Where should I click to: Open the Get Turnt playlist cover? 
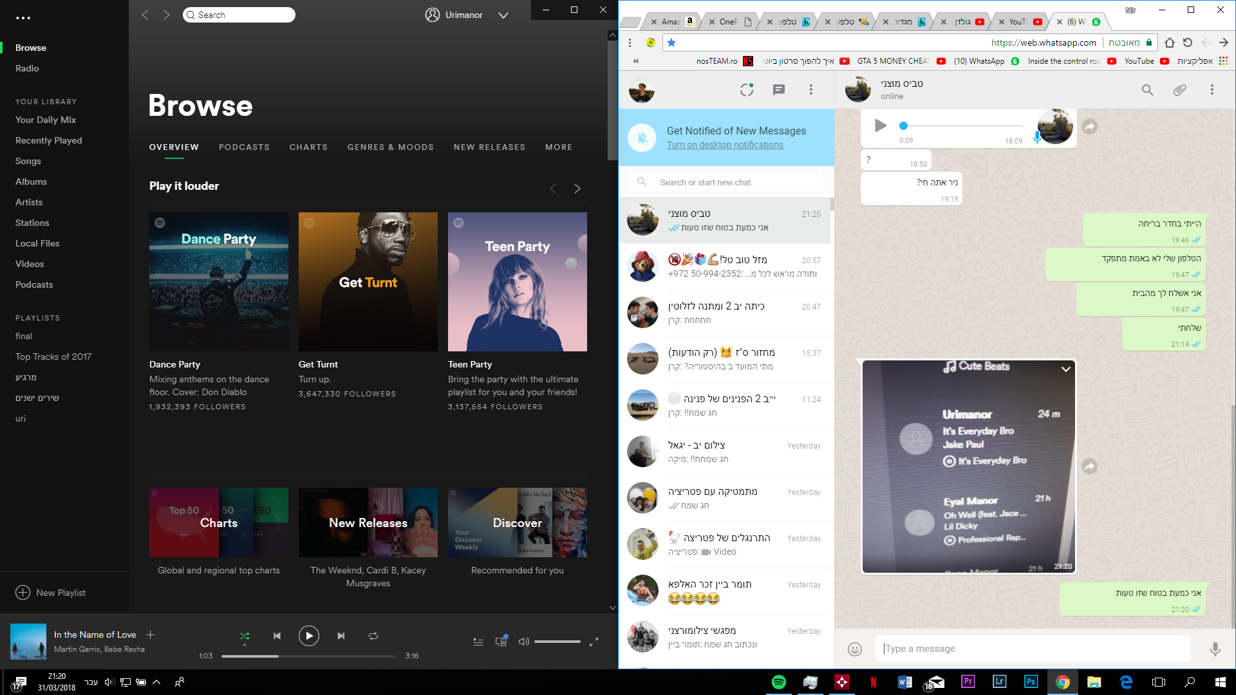click(368, 282)
